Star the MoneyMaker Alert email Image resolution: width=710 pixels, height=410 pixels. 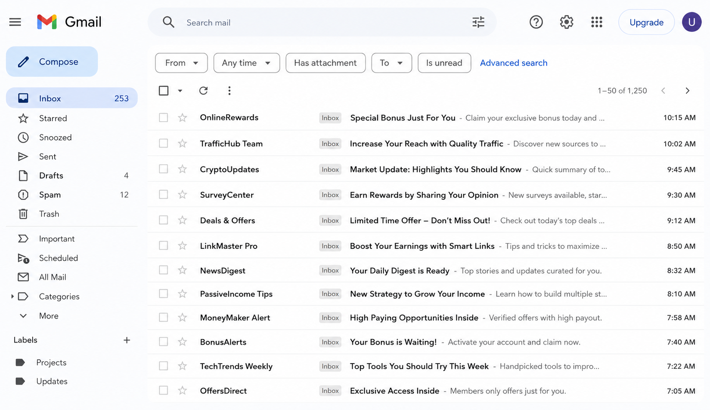[183, 317]
